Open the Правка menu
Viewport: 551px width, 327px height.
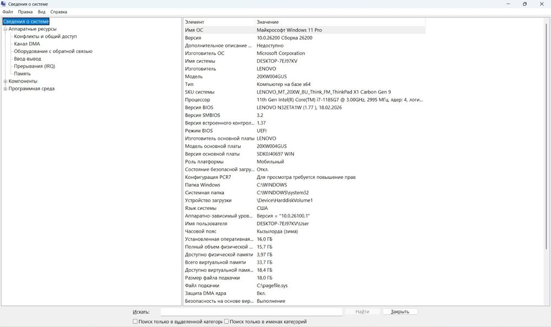(25, 12)
